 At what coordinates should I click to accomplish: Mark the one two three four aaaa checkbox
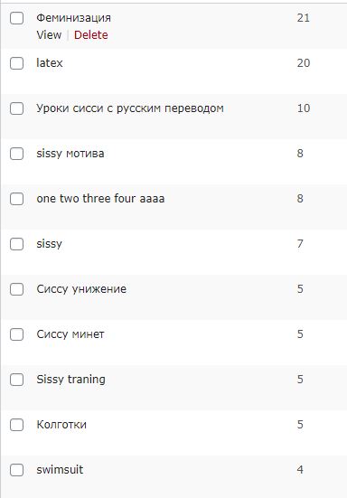[16, 199]
